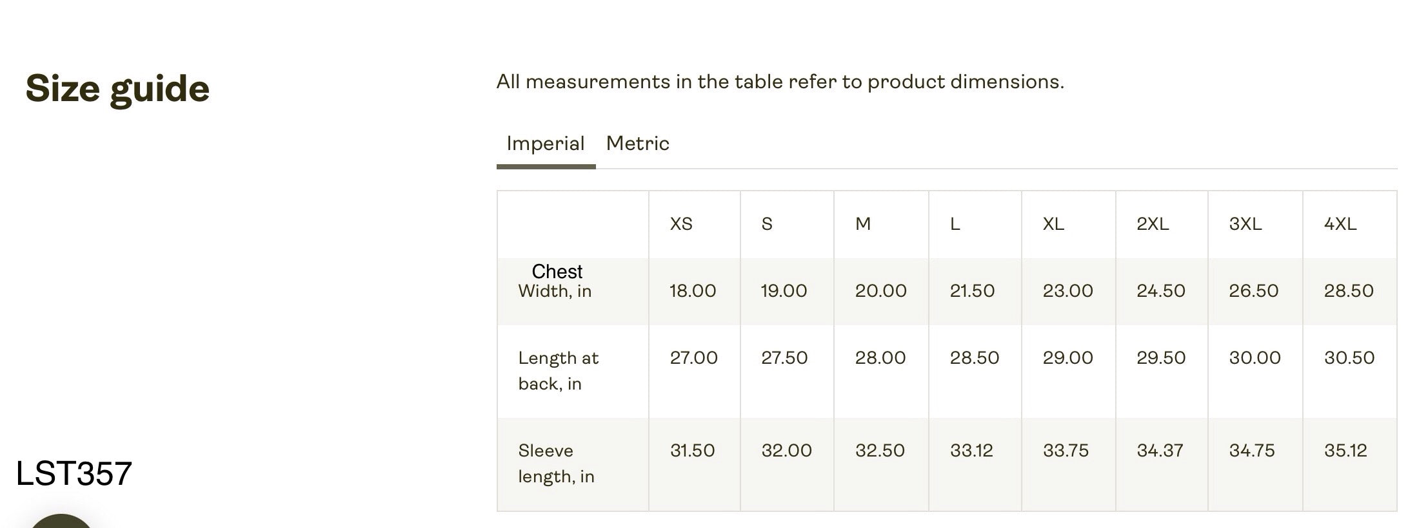This screenshot has width=1428, height=528.
Task: Click the M size column header
Action: (x=863, y=224)
